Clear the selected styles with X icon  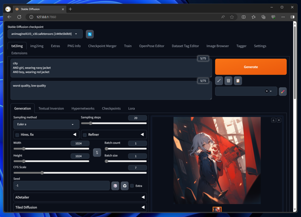coord(267,91)
